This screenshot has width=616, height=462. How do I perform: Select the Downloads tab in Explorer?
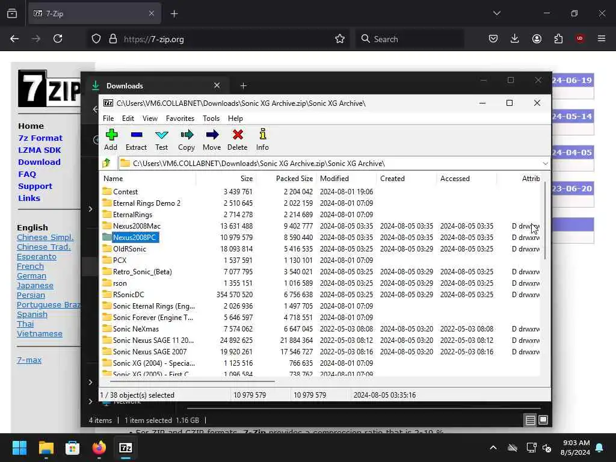156,85
